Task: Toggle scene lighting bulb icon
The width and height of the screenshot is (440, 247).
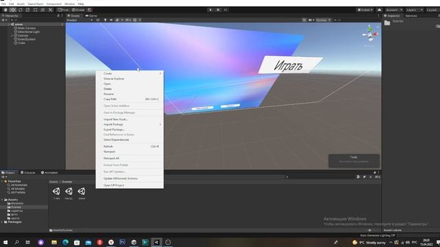Action: [x=105, y=20]
